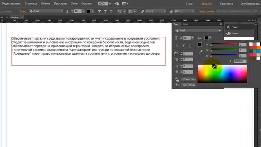Toggle Underline in the Text panel
Screen dimensions: 261x147
pyautogui.click(x=190, y=46)
